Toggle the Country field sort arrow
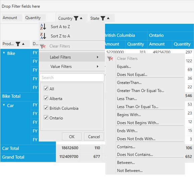 tap(81, 18)
